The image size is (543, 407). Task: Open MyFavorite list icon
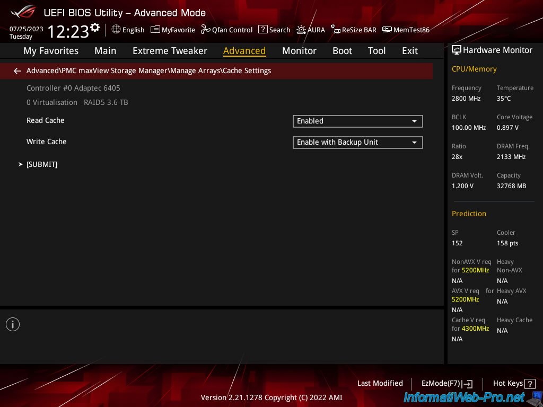pyautogui.click(x=155, y=30)
